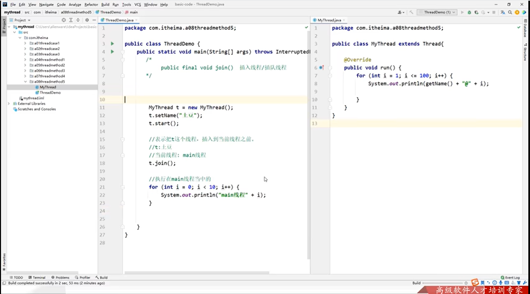The width and height of the screenshot is (530, 294).
Task: Click override gutter marker on line 6 of MyThread
Action: pyautogui.click(x=321, y=68)
